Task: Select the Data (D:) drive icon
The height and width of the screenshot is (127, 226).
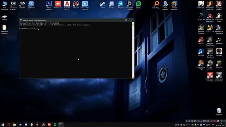Action: tap(4, 18)
